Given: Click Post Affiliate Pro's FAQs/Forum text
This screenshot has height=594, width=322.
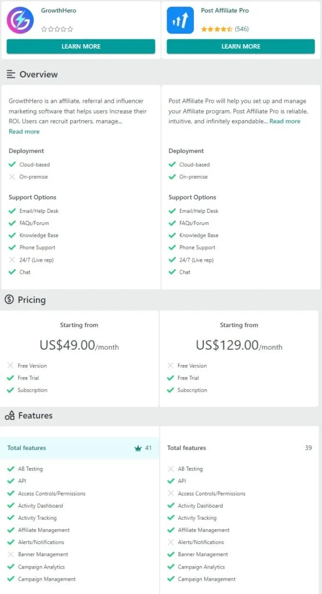Looking at the screenshot, I should click(194, 223).
